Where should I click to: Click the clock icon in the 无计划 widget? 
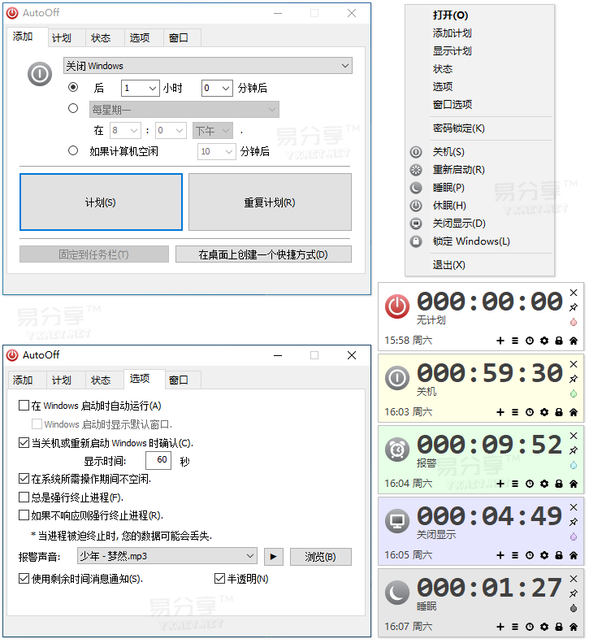point(530,341)
